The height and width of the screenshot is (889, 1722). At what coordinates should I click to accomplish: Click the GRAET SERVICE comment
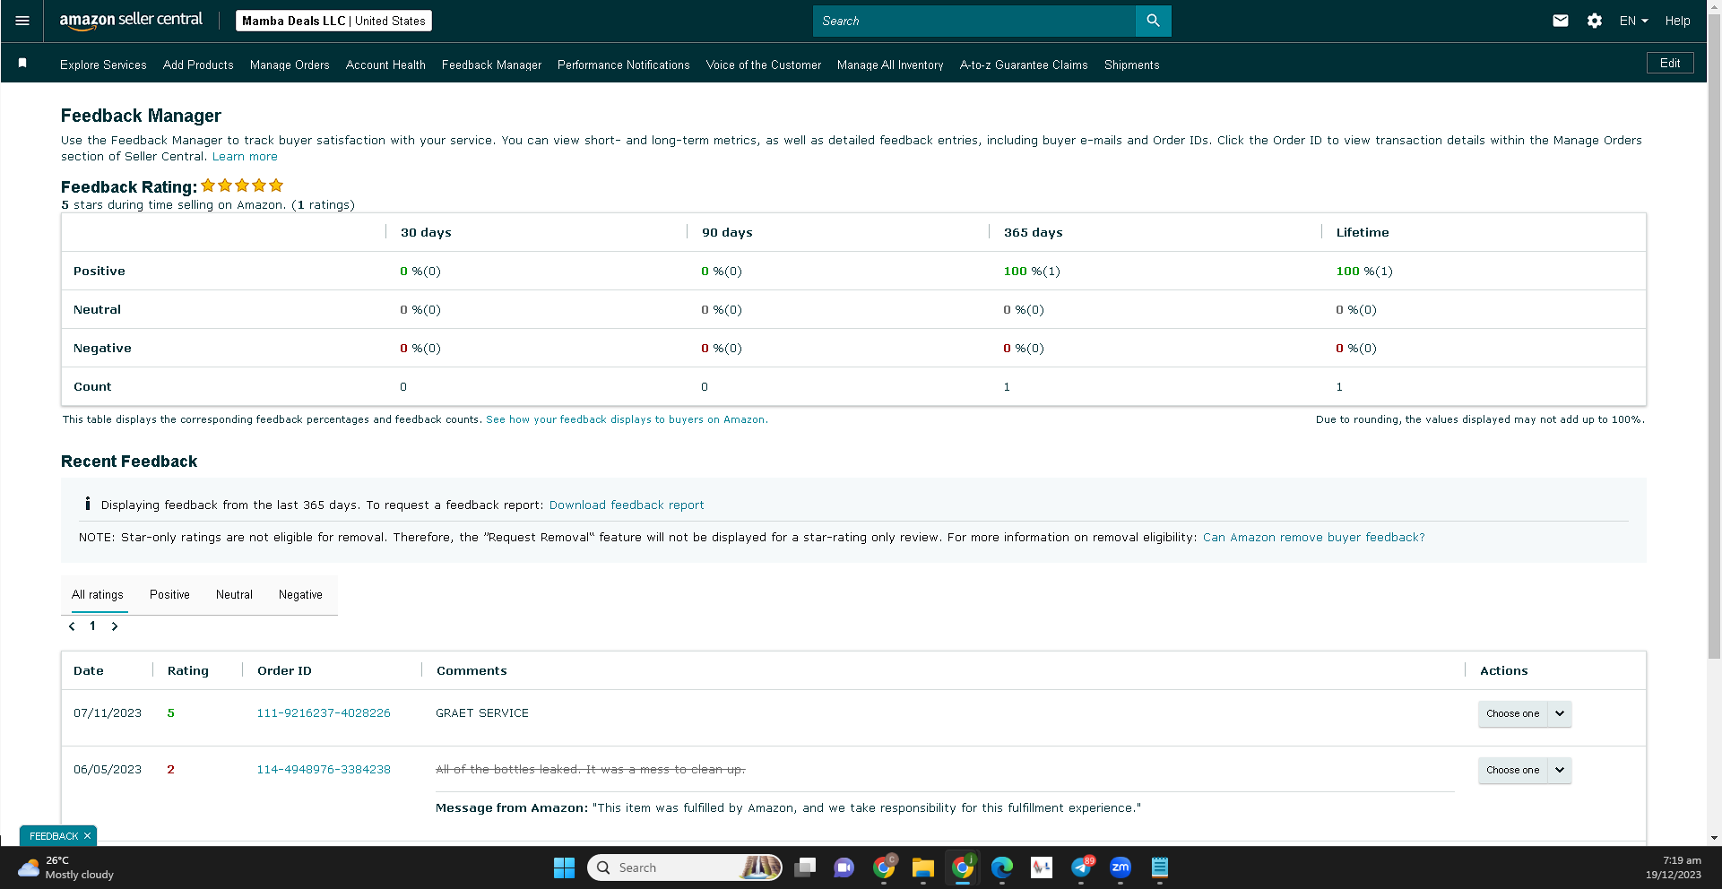pyautogui.click(x=482, y=713)
